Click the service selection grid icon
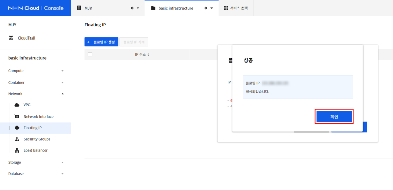 pyautogui.click(x=226, y=8)
